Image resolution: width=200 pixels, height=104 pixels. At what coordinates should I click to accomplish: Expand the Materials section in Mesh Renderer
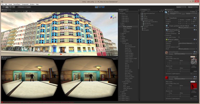click(165, 35)
